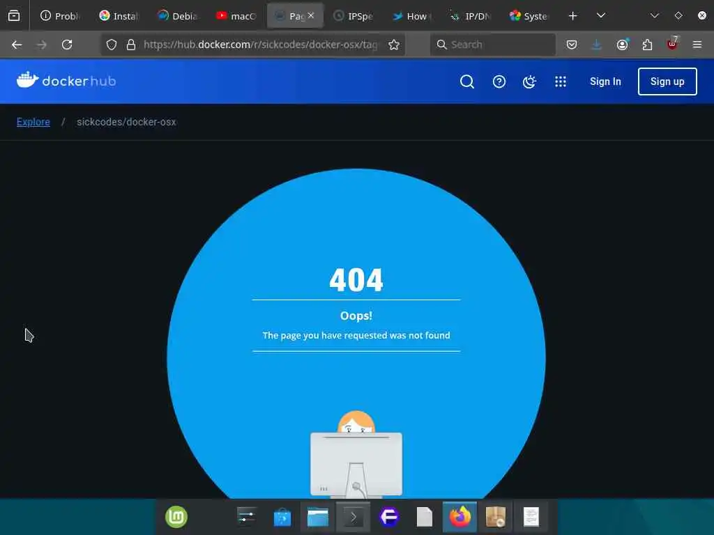Open Docker Hub search magnifier

pyautogui.click(x=466, y=82)
